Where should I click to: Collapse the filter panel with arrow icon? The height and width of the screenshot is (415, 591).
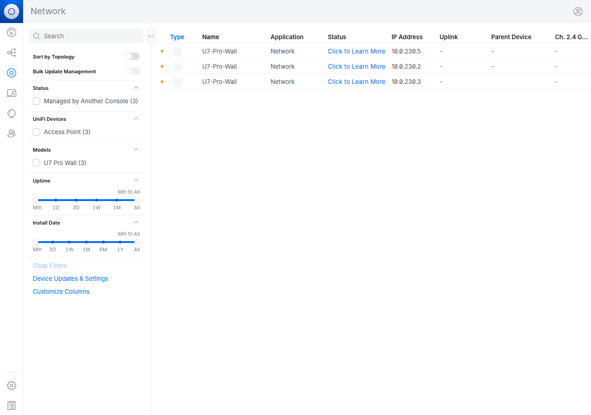click(x=151, y=36)
